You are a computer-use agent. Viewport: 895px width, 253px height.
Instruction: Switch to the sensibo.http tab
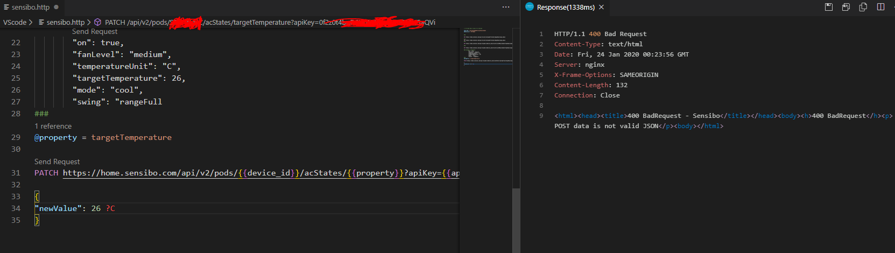tap(30, 7)
